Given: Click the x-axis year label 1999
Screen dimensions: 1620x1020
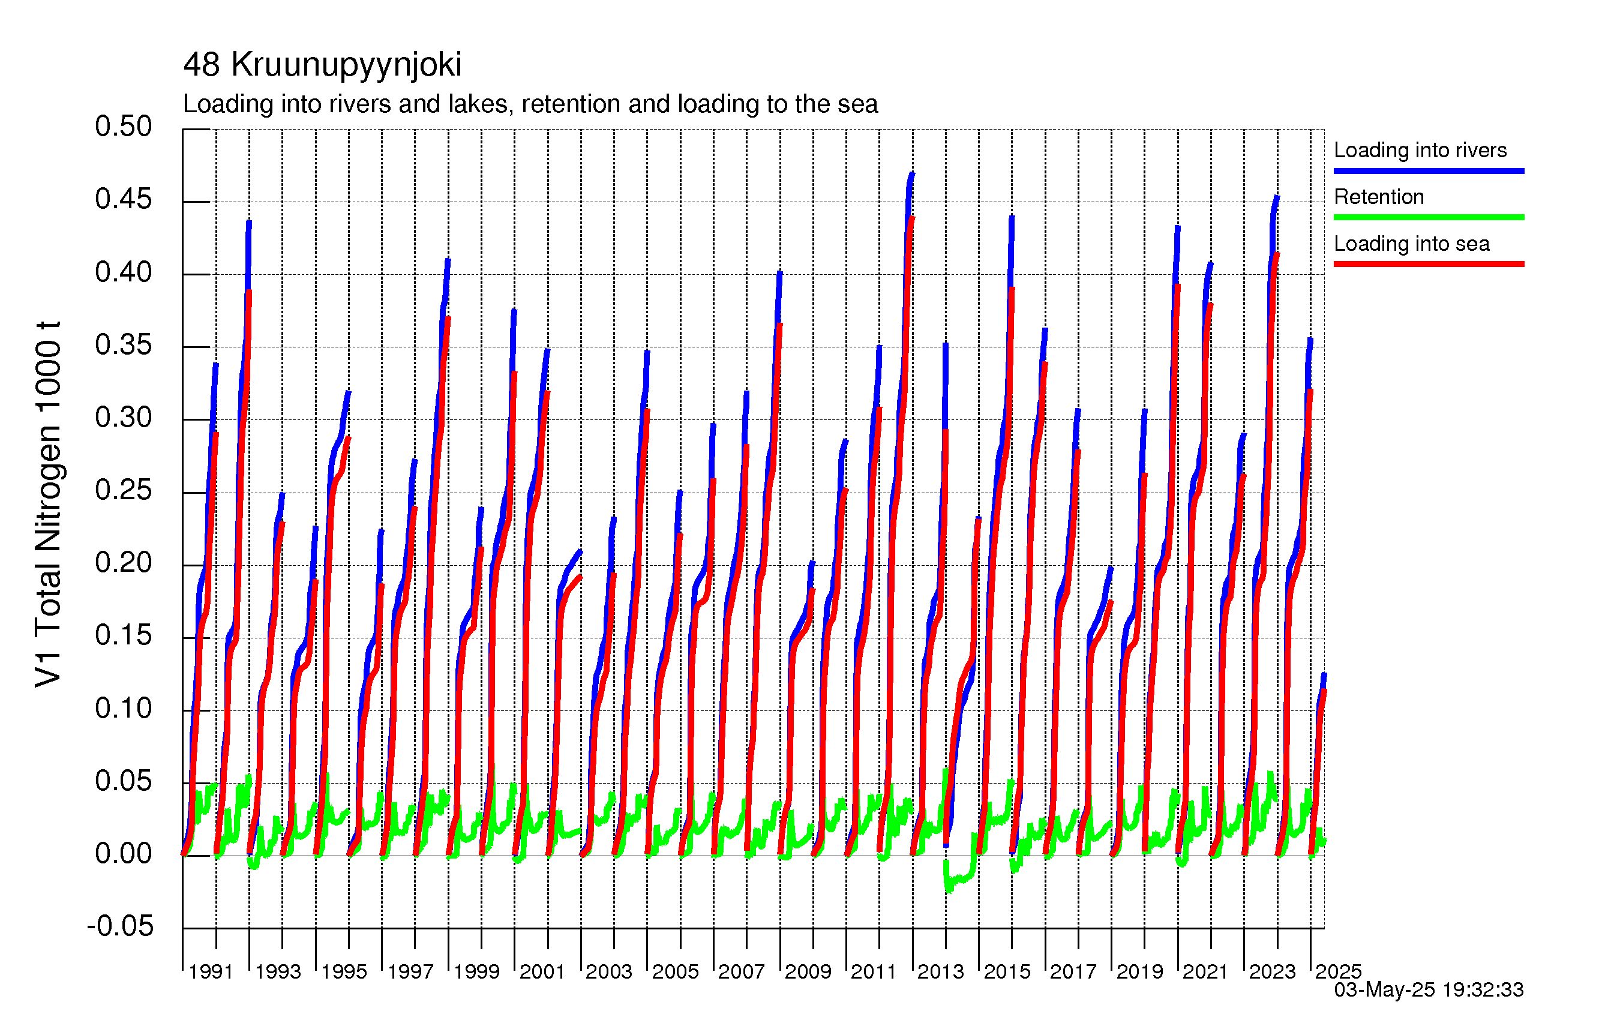Looking at the screenshot, I should pos(476,971).
